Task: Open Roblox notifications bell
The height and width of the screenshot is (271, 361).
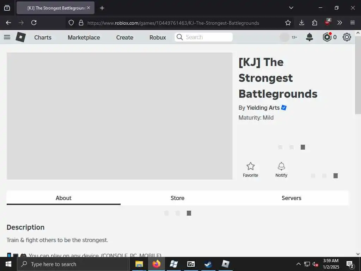Action: (x=310, y=37)
